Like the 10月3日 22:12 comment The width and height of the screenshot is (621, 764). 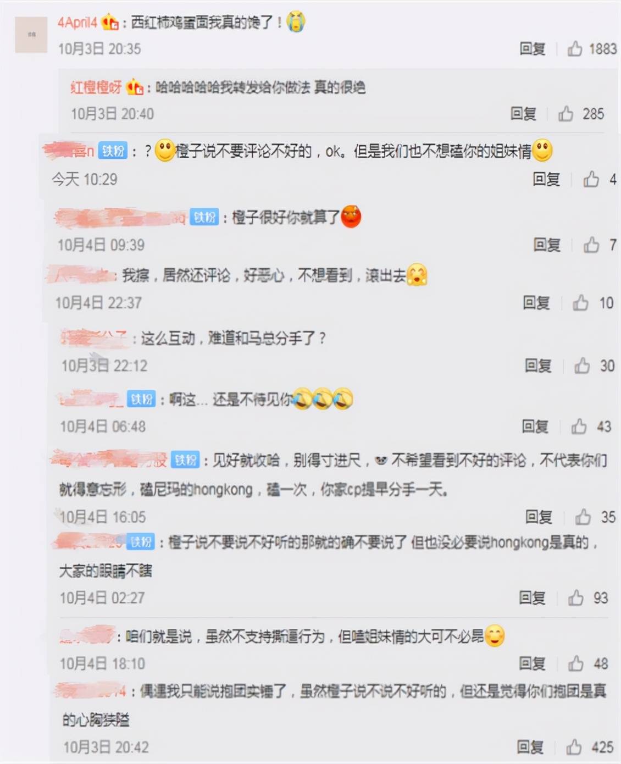582,366
